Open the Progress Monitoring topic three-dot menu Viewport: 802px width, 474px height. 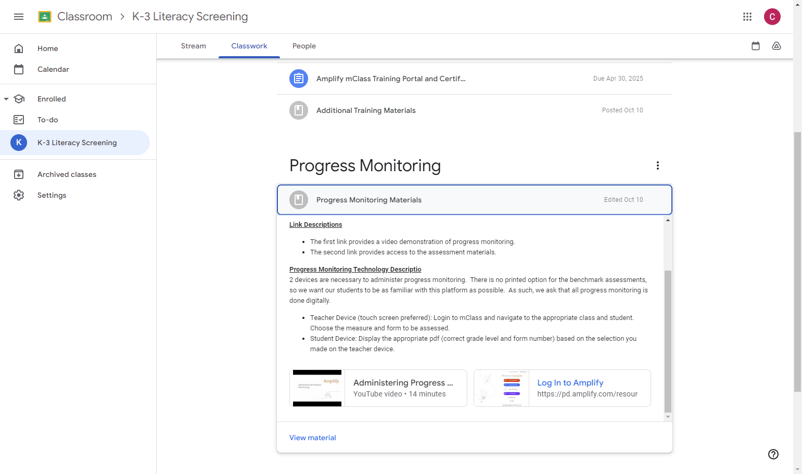(658, 165)
